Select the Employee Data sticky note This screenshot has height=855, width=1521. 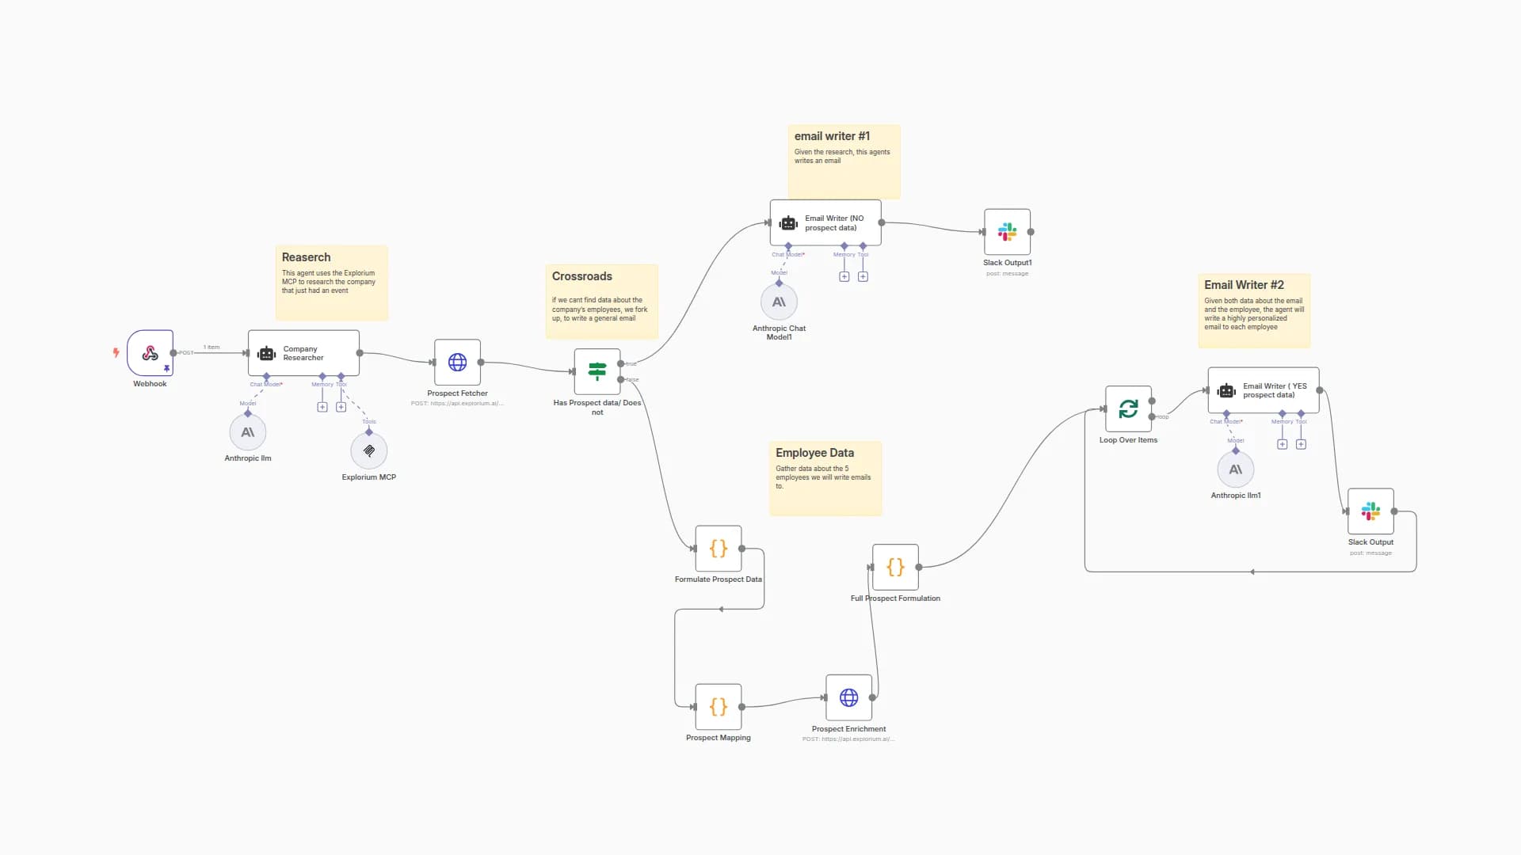point(825,478)
